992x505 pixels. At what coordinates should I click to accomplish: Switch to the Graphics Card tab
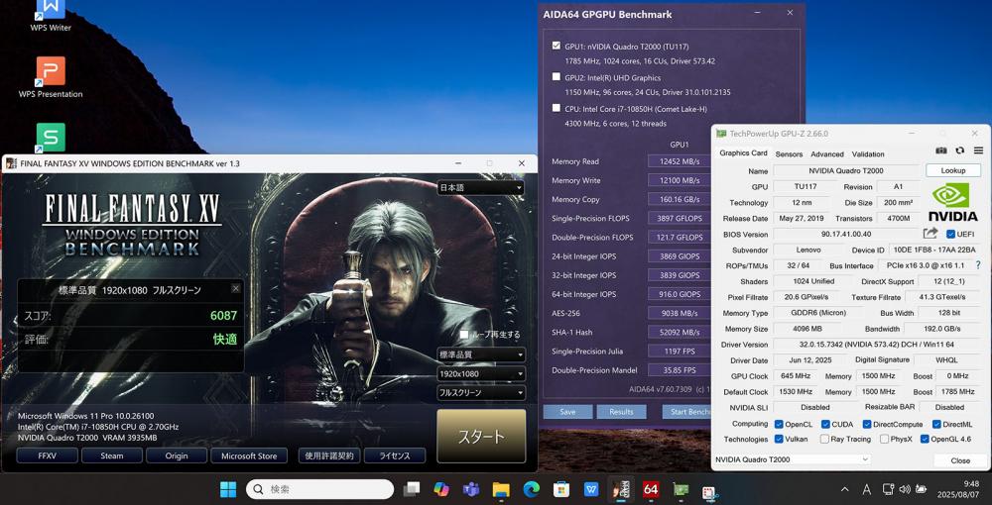point(743,153)
